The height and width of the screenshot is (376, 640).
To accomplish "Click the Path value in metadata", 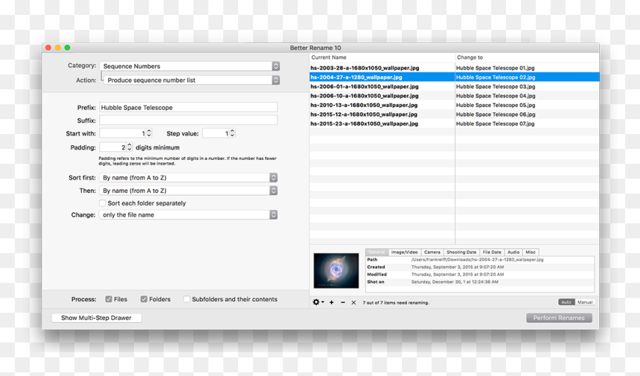I will pyautogui.click(x=477, y=260).
